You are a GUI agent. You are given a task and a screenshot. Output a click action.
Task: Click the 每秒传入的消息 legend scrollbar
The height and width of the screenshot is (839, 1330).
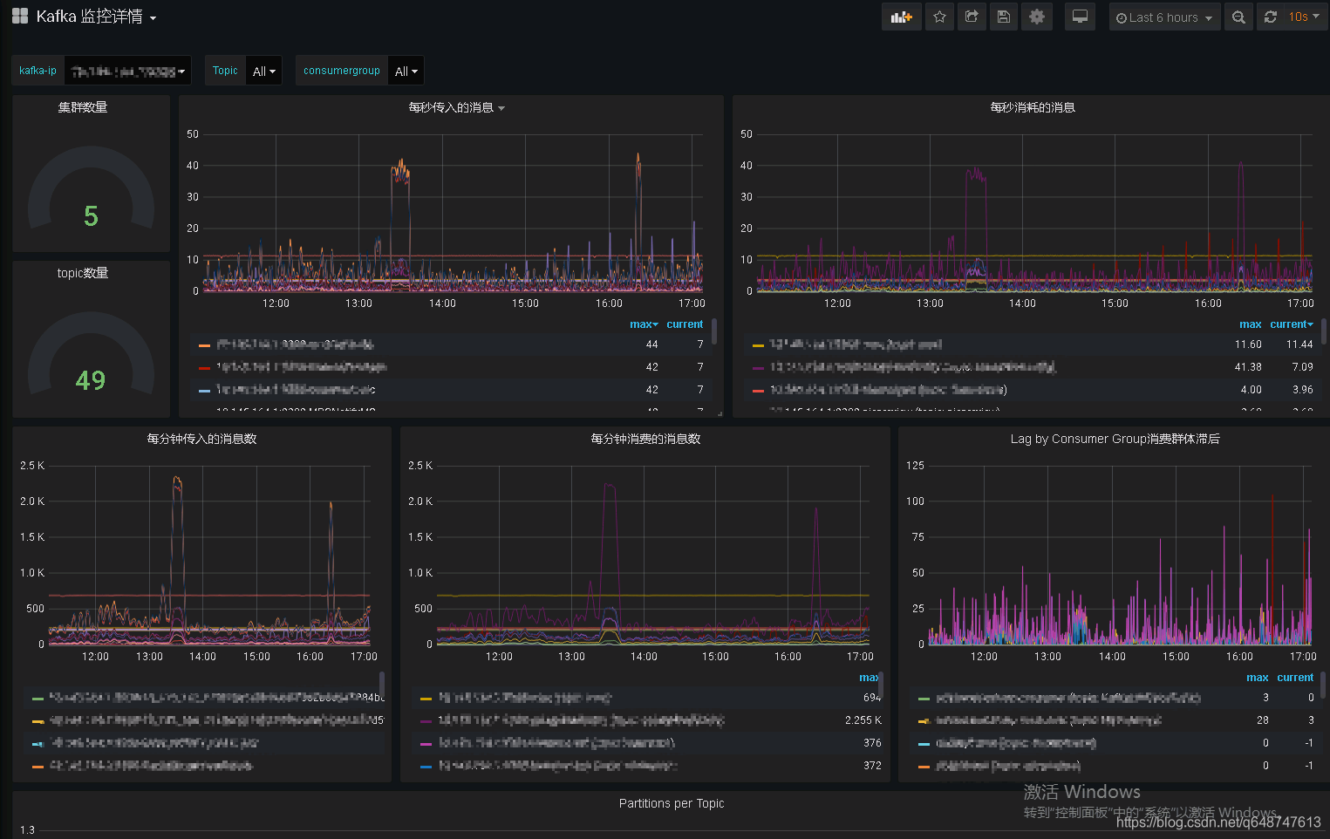pyautogui.click(x=714, y=331)
